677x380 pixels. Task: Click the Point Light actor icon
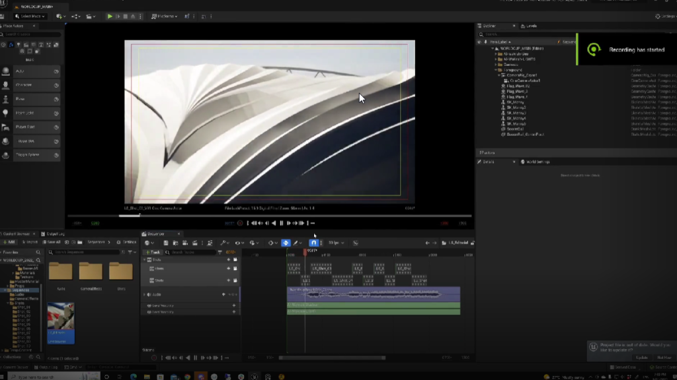(7, 113)
